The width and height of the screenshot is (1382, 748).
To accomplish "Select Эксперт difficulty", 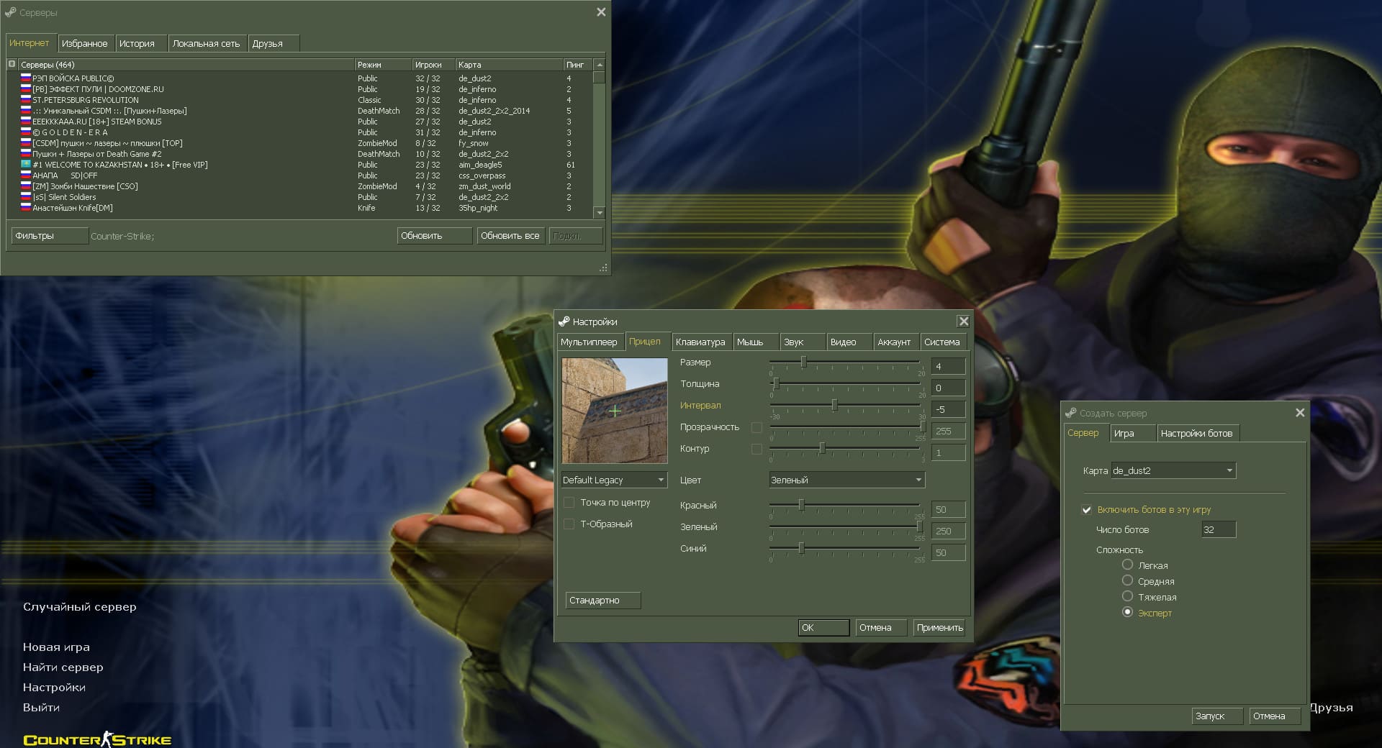I will point(1127,613).
